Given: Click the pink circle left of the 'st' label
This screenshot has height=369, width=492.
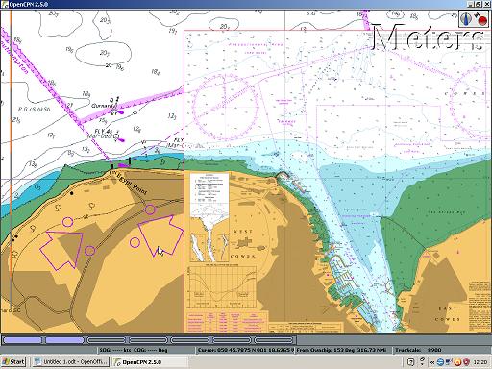Looking at the screenshot, I should pos(67,222).
